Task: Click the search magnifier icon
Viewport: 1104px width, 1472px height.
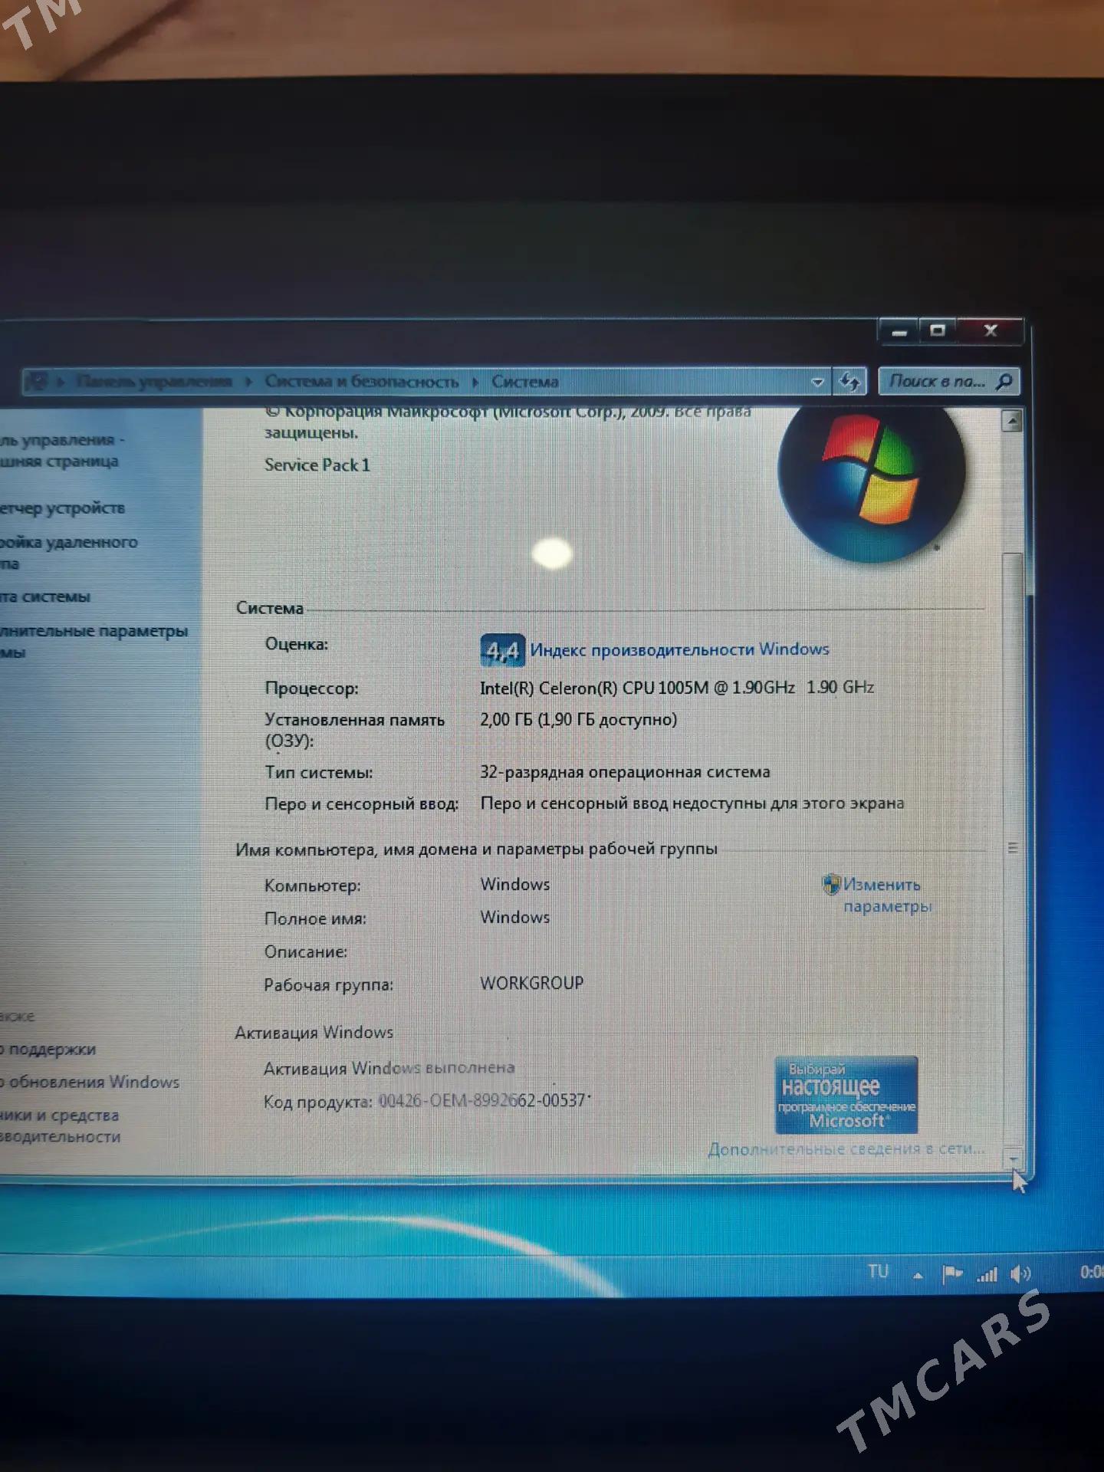Action: coord(1004,381)
